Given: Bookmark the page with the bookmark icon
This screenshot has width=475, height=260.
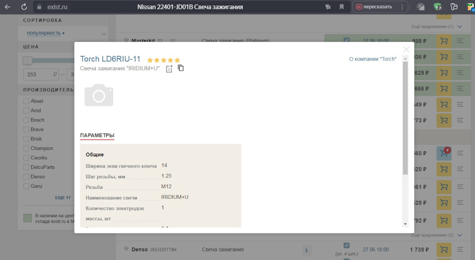Looking at the screenshot, I should [x=342, y=6].
